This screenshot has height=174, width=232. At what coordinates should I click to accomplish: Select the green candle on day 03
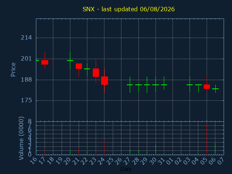(x=190, y=85)
